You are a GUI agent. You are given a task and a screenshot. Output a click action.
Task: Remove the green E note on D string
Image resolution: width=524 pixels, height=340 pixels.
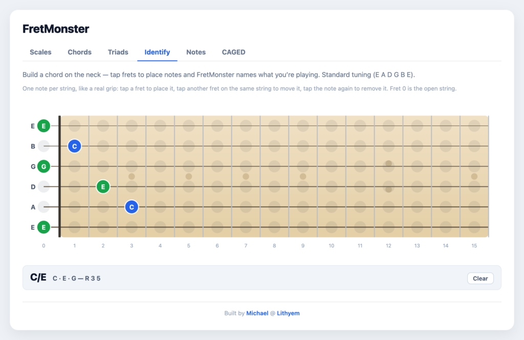pos(103,186)
